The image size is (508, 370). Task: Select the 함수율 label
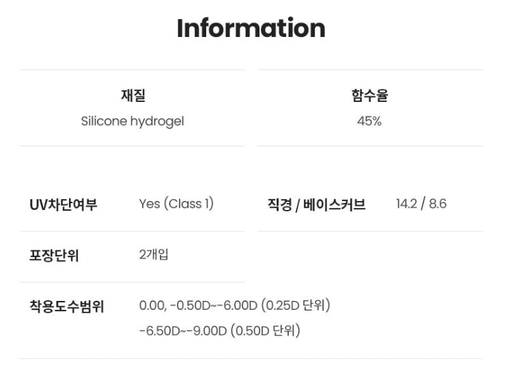pos(369,96)
